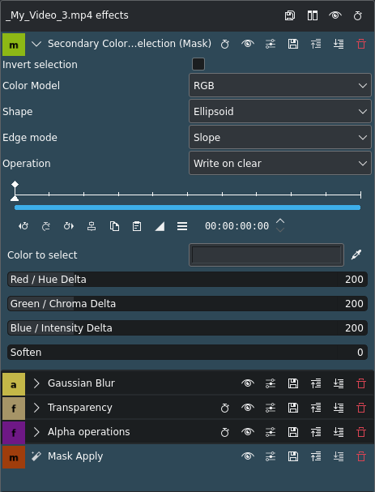The image size is (375, 492).
Task: Delete the Mask Apply effect
Action: (361, 456)
